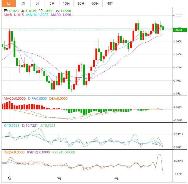Image resolution: width=188 pixels, height=184 pixels.
Task: Click the 1.1107 price axis label
Action: point(178,15)
